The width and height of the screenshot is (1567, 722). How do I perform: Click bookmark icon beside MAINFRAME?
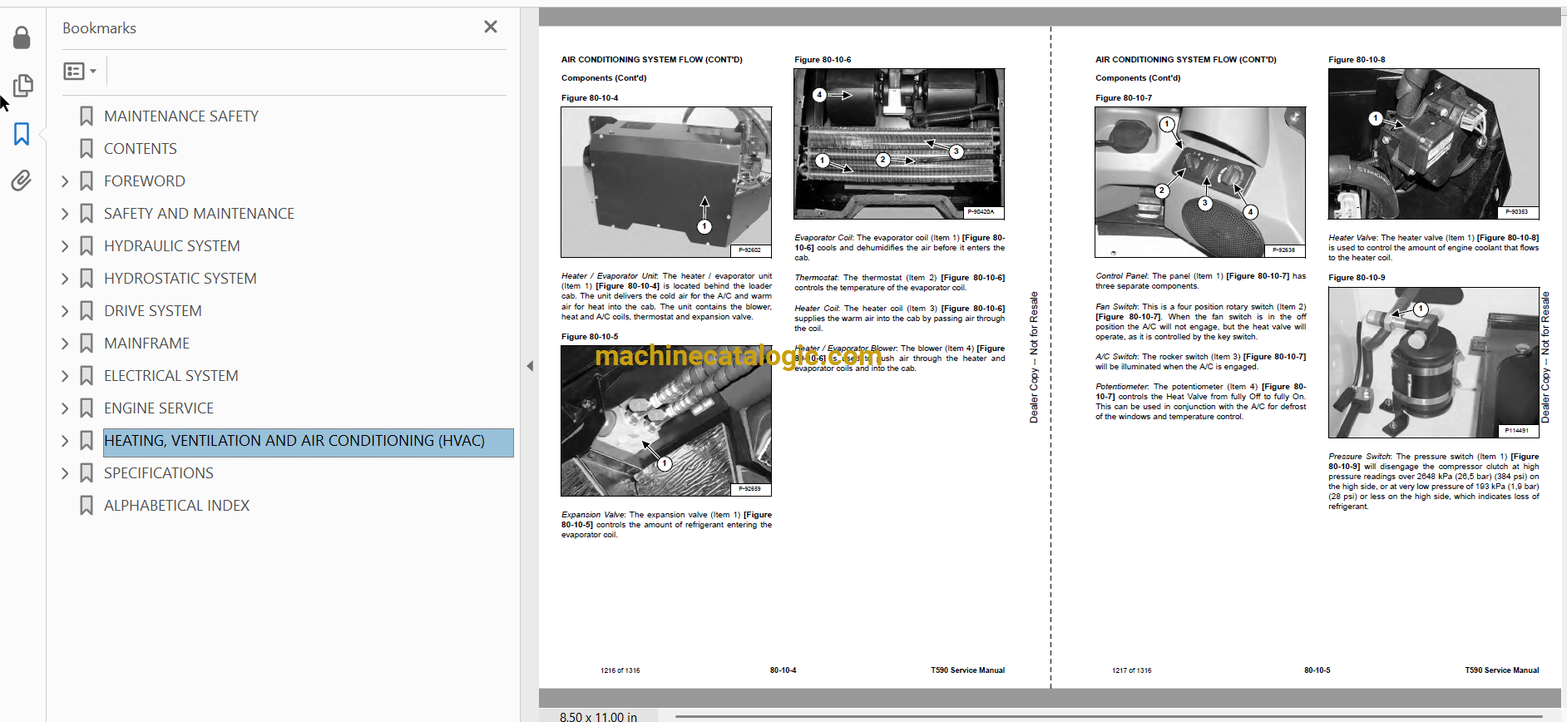pyautogui.click(x=87, y=343)
